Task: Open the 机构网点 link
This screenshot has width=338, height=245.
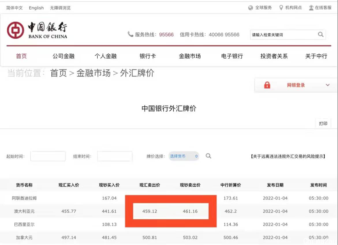Action: [x=293, y=8]
